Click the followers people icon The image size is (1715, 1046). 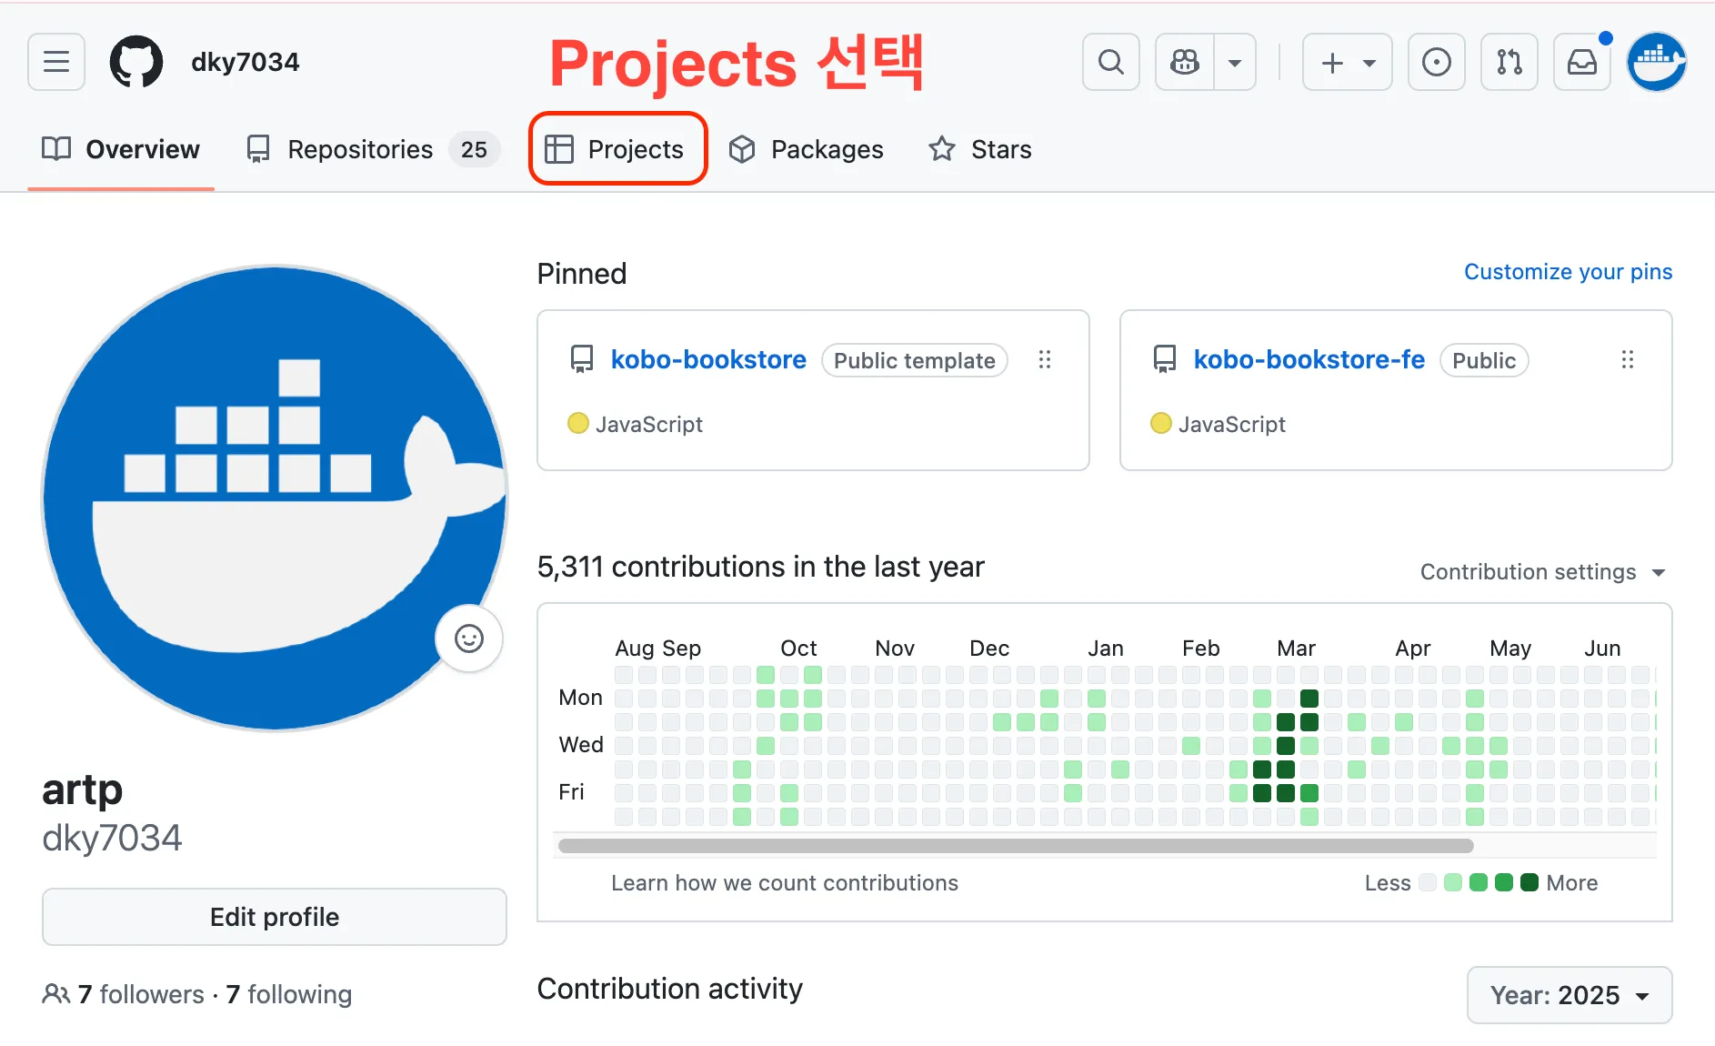(56, 994)
